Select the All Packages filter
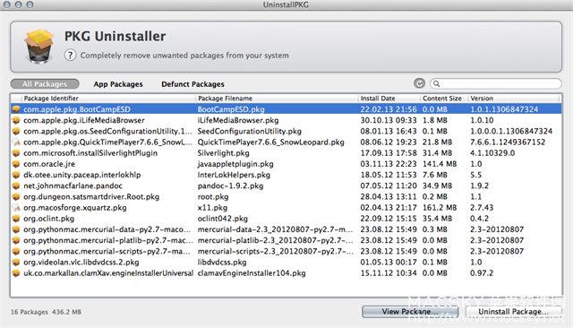The image size is (573, 328). tap(45, 84)
